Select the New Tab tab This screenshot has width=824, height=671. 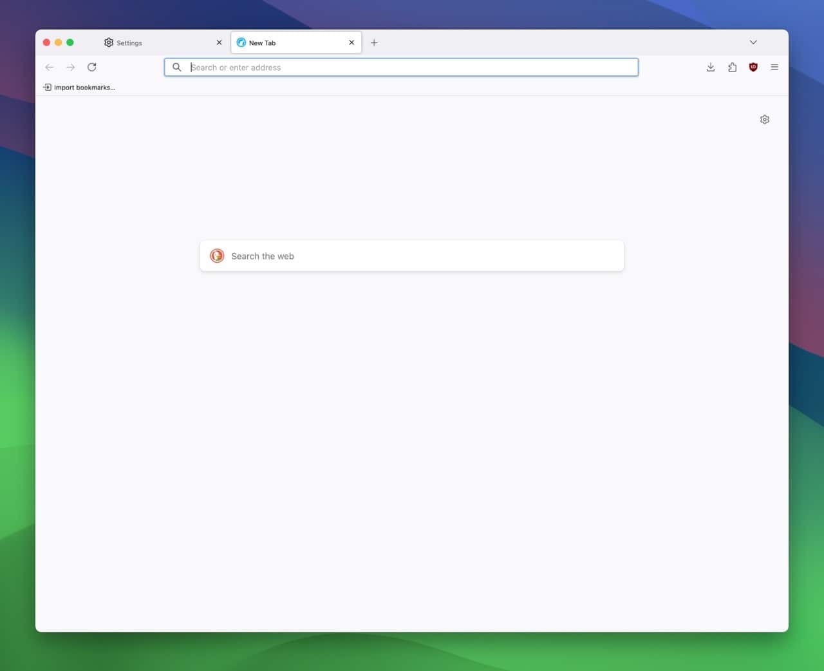tap(283, 43)
